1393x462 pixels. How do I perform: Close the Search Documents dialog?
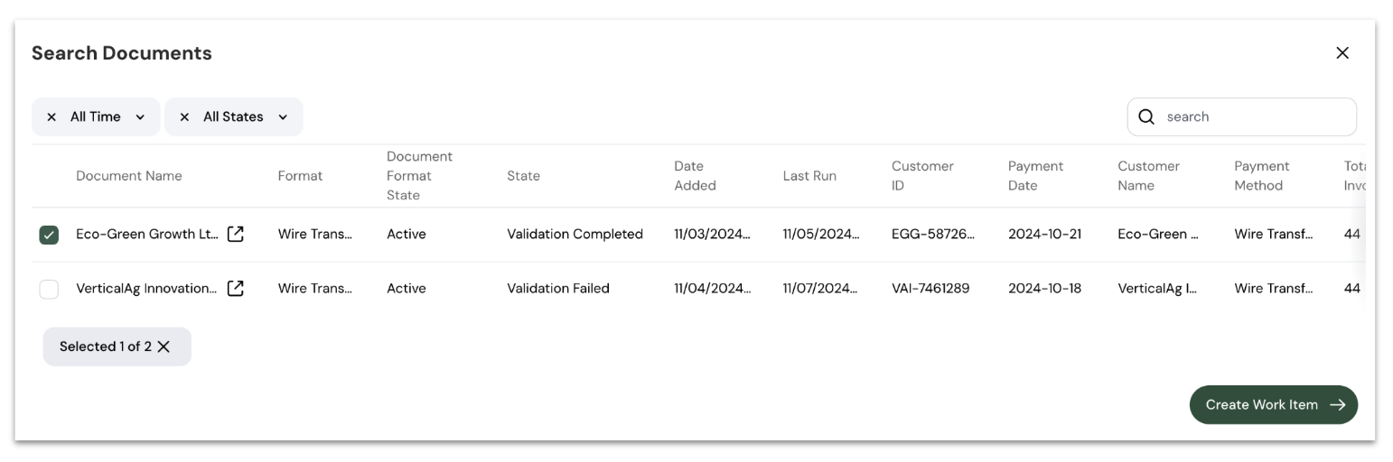point(1342,53)
